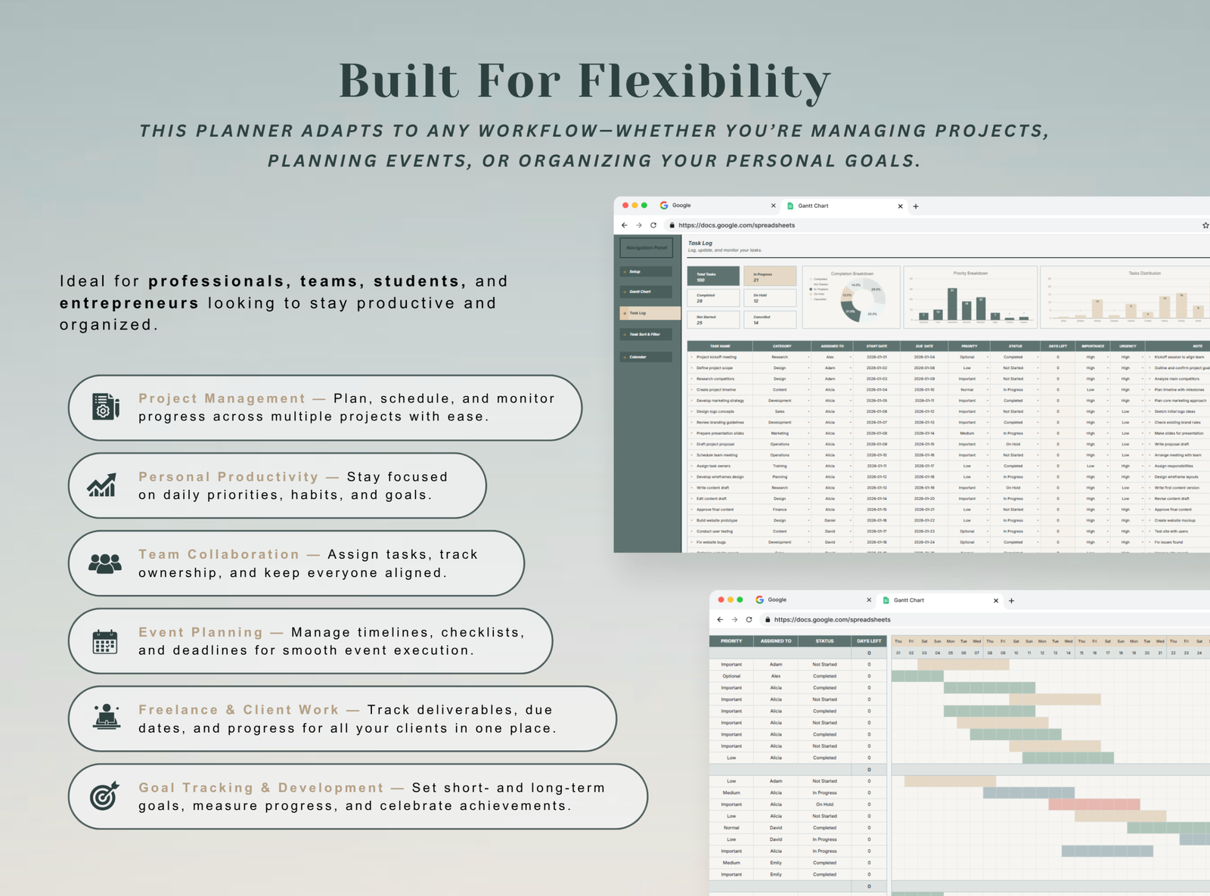Click the Personal Productivity growth chart icon
The image size is (1210, 896).
(x=102, y=485)
